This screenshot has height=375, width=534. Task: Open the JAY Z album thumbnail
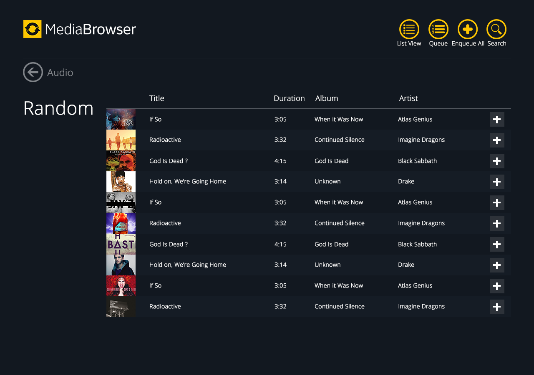pyautogui.click(x=121, y=202)
